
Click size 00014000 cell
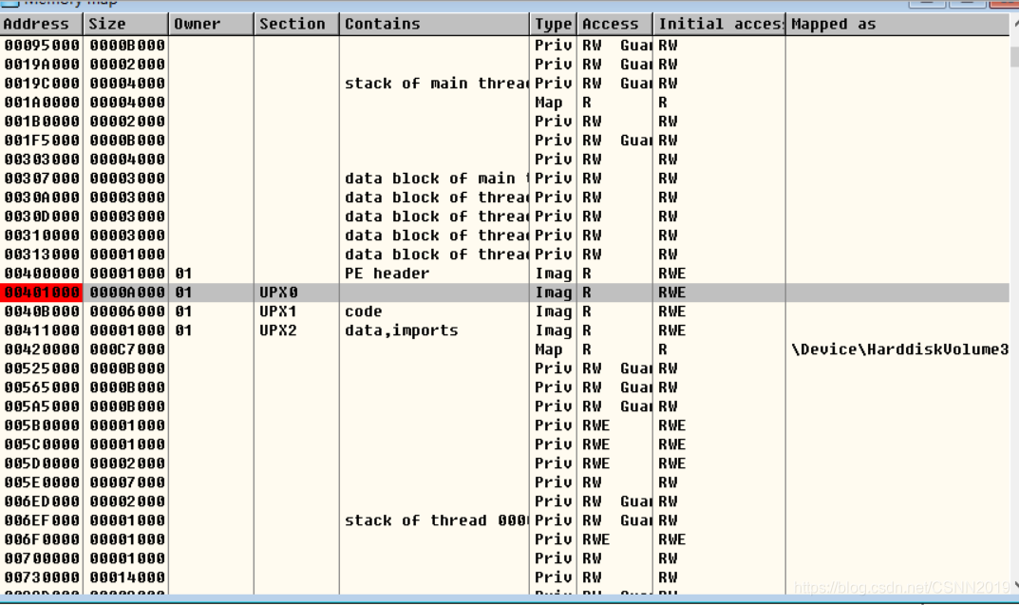click(x=126, y=577)
